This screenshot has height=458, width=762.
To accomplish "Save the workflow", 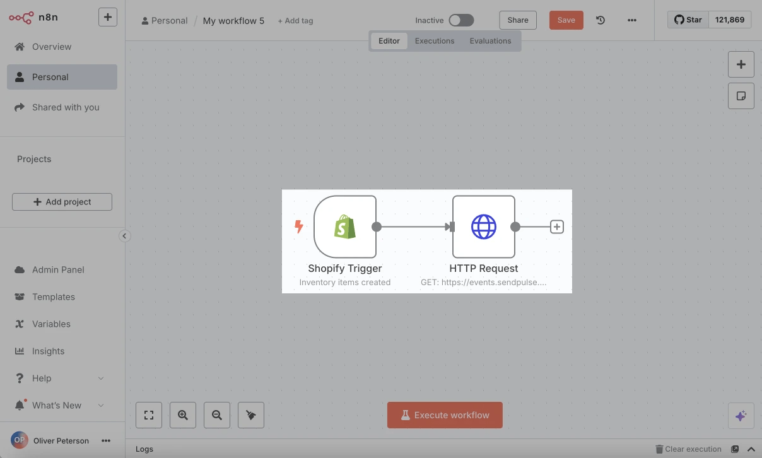I will pos(566,20).
